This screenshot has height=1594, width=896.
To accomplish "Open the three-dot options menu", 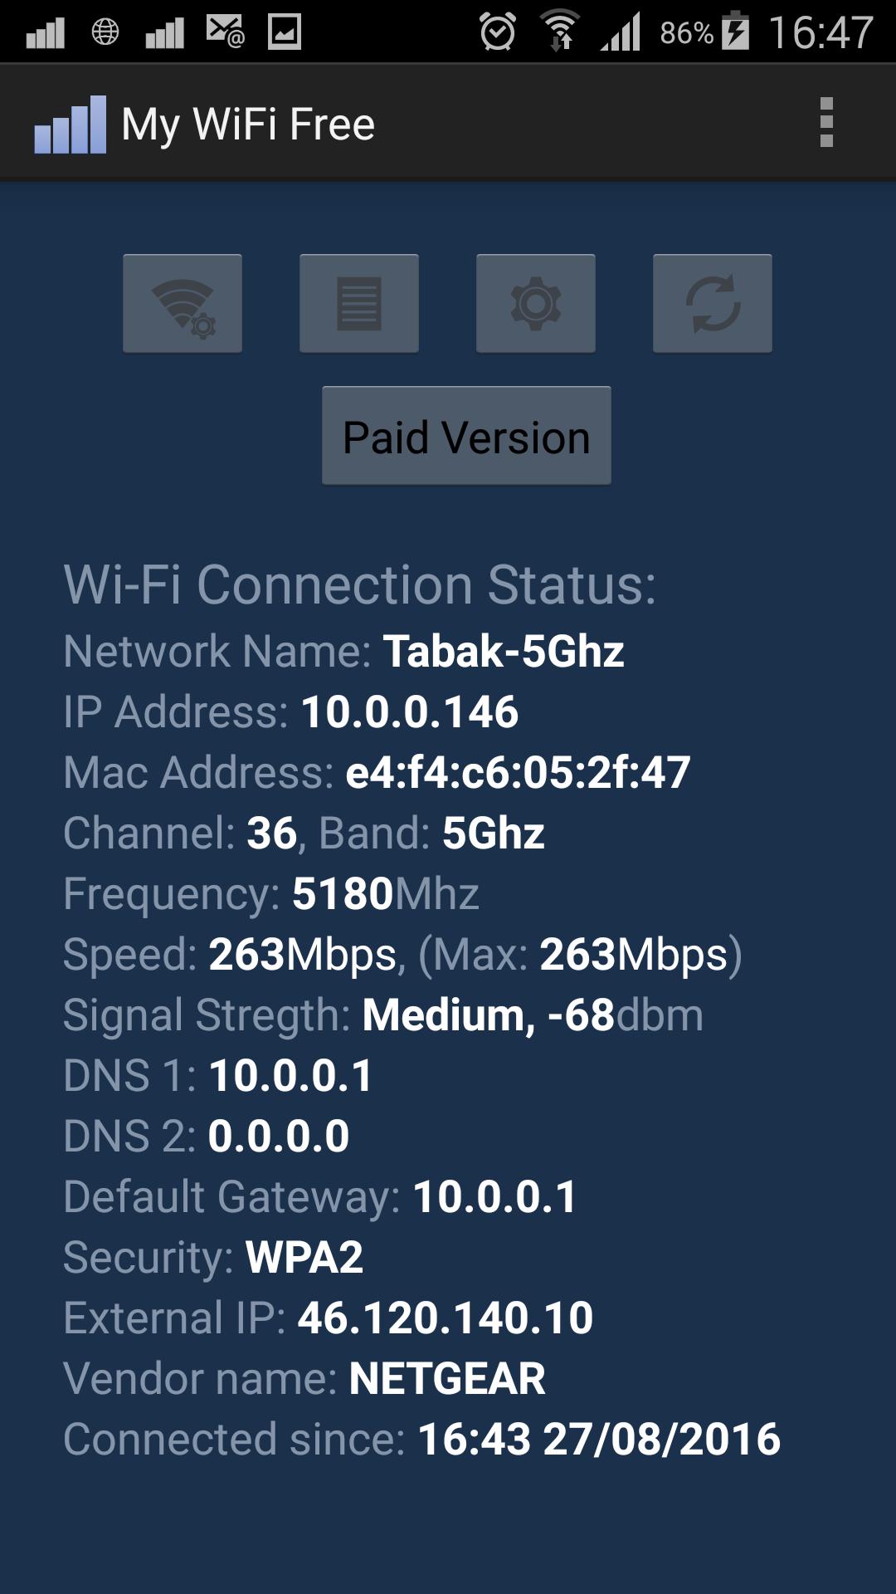I will tap(825, 121).
